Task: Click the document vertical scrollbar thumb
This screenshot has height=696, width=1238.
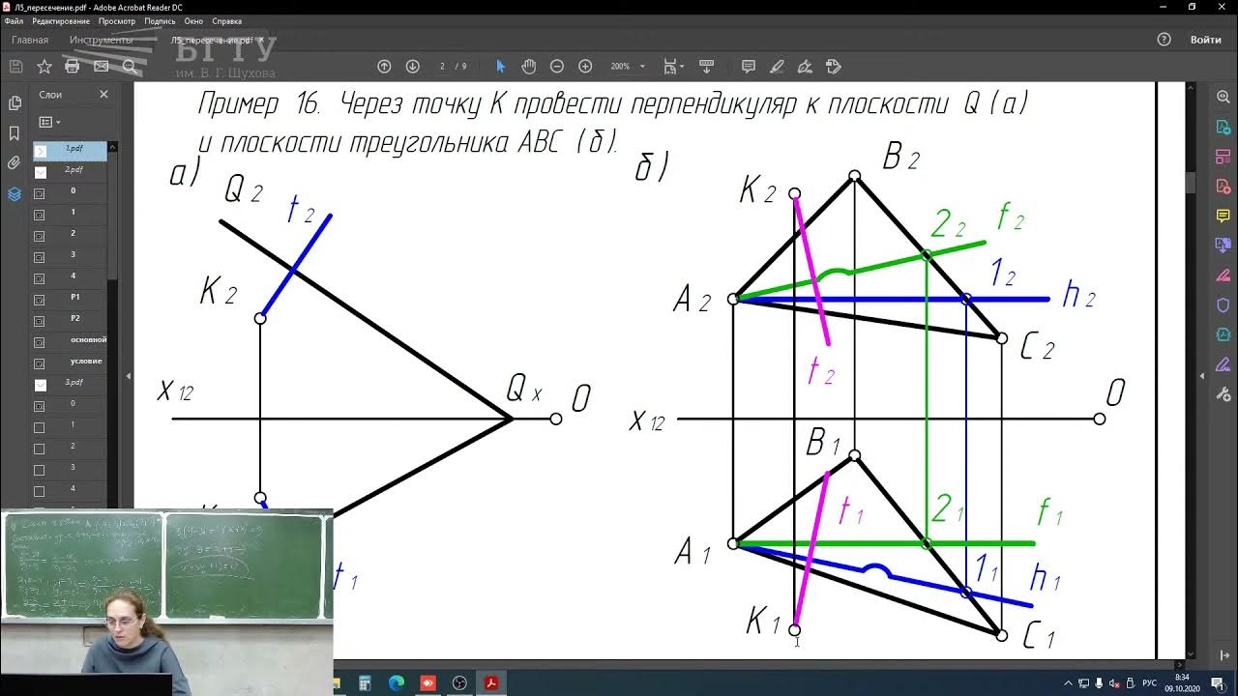Action: tap(1191, 184)
